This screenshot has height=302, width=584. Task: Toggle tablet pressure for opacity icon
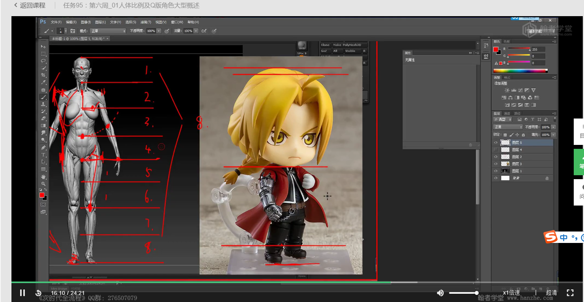pyautogui.click(x=167, y=31)
